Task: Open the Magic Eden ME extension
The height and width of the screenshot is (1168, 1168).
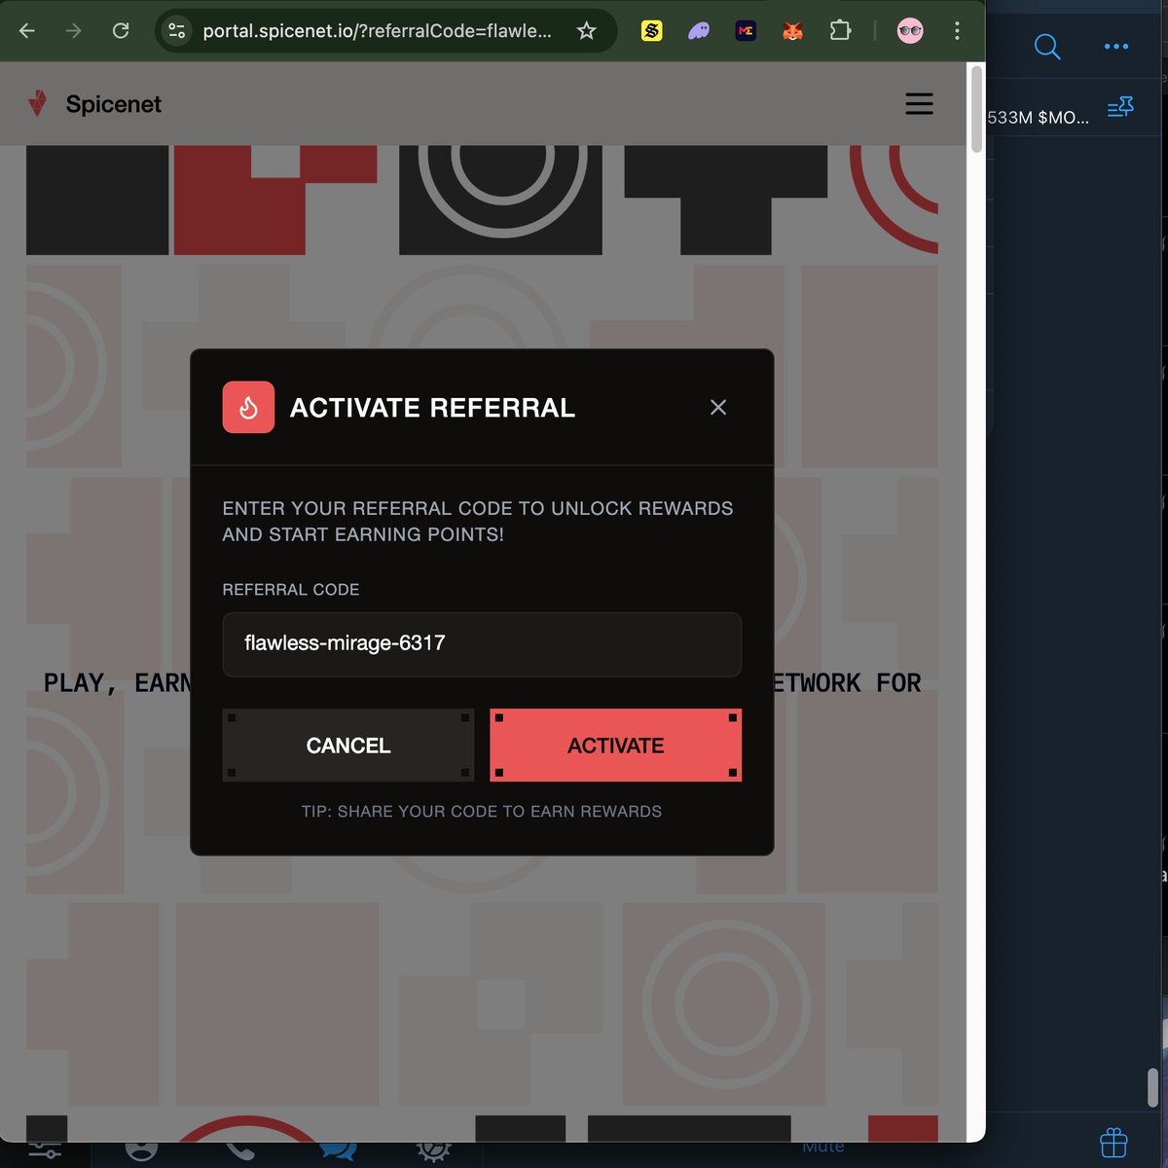Action: [x=746, y=31]
